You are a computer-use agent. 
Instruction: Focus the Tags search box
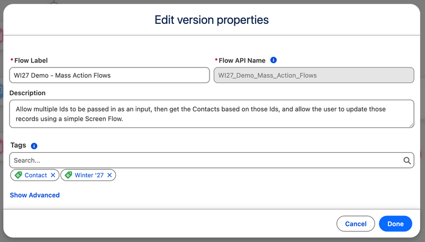click(x=212, y=161)
